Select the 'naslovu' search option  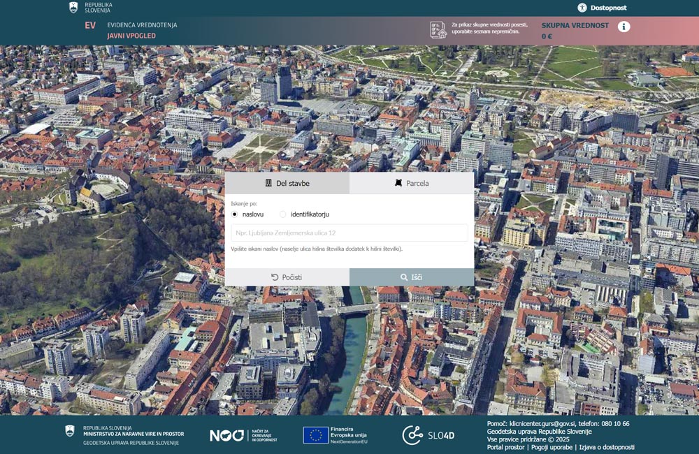point(235,214)
